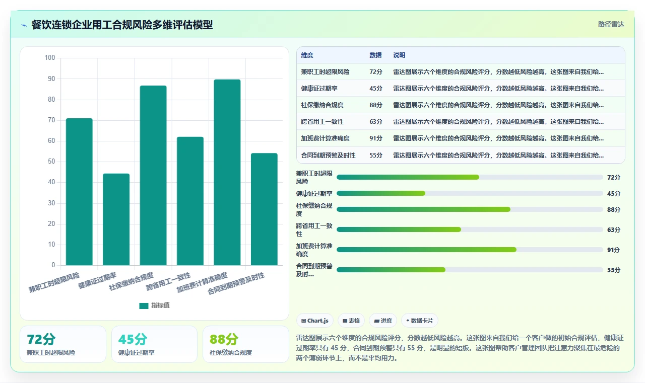The width and height of the screenshot is (645, 383).
Task: Toggle the 指标值 legend swatch
Action: 144,305
